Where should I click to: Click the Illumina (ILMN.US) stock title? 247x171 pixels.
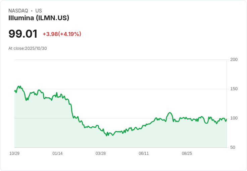click(39, 18)
